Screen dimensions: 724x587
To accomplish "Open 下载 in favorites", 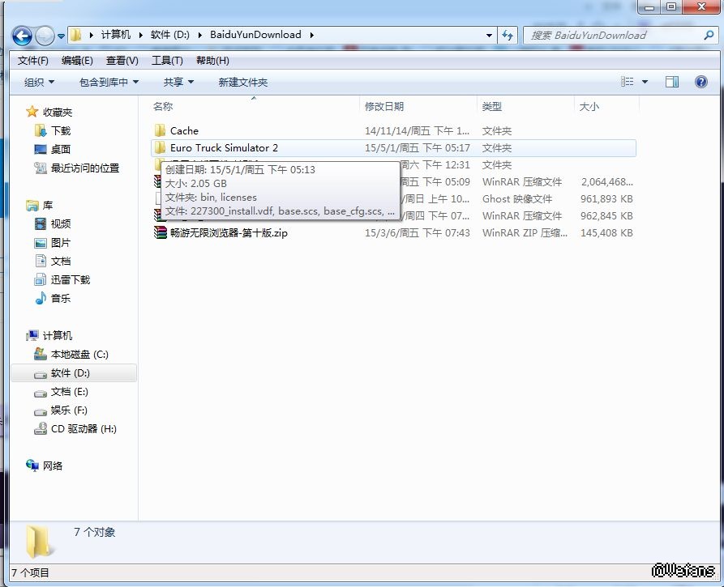I will (61, 131).
